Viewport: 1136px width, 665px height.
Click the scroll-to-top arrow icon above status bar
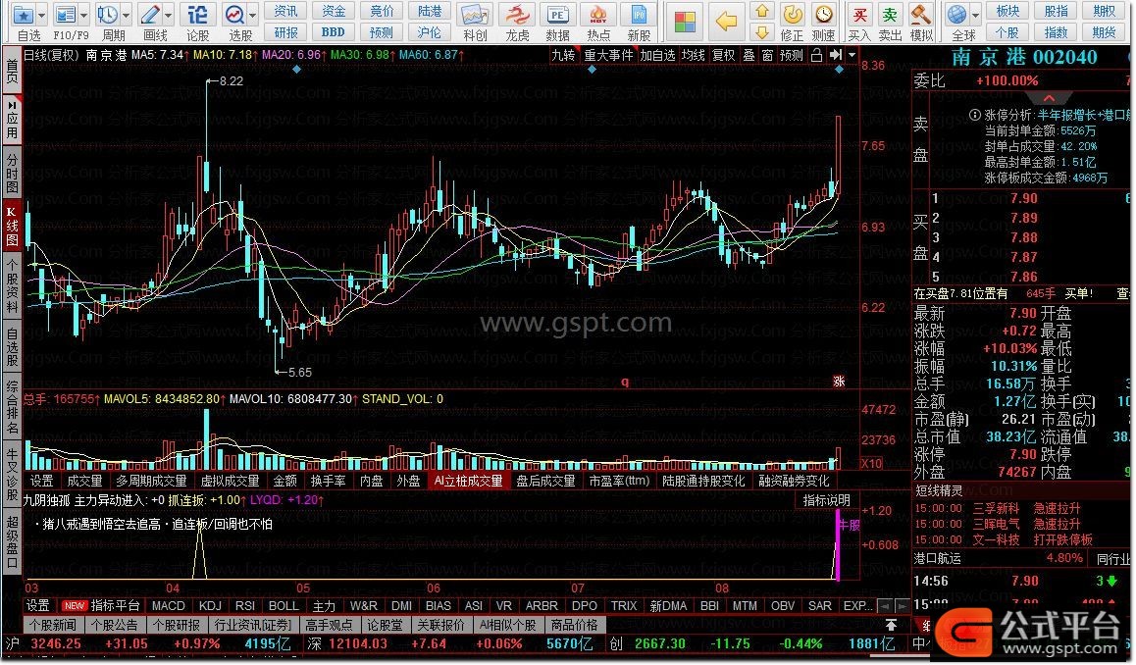891,625
